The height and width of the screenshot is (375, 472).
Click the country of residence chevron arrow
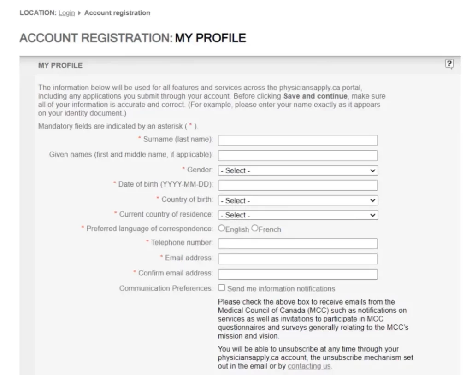pyautogui.click(x=373, y=215)
